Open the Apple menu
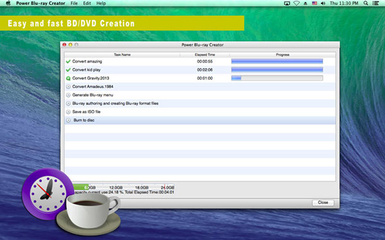The width and height of the screenshot is (385, 240). click(x=8, y=3)
